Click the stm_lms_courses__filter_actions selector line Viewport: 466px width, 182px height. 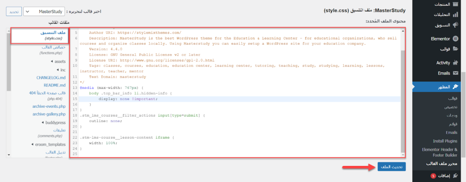click(142, 116)
